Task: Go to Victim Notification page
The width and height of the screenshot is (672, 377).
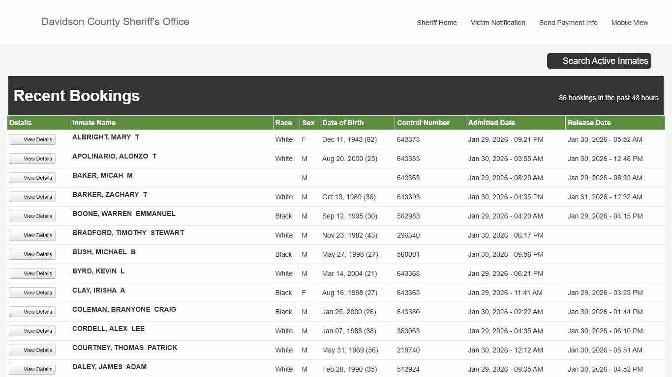Action: coord(497,23)
